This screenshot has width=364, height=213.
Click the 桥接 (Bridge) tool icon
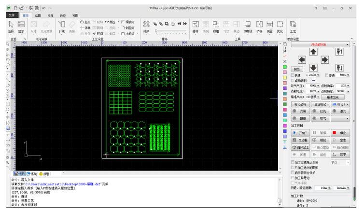[x=259, y=26]
